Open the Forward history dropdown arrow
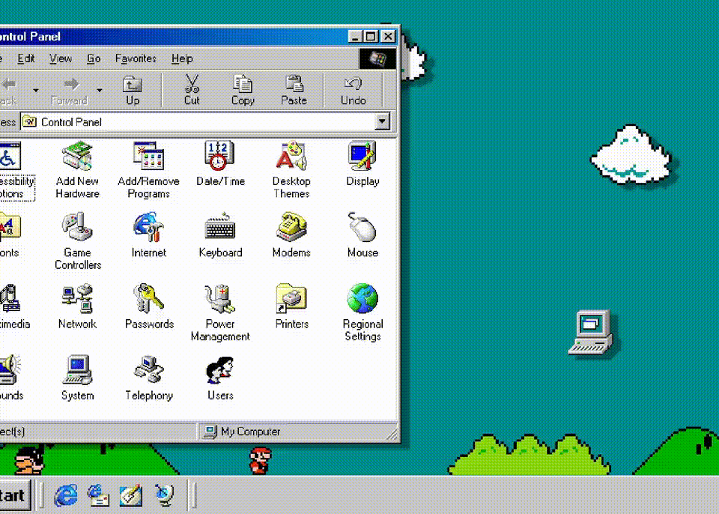 point(100,91)
